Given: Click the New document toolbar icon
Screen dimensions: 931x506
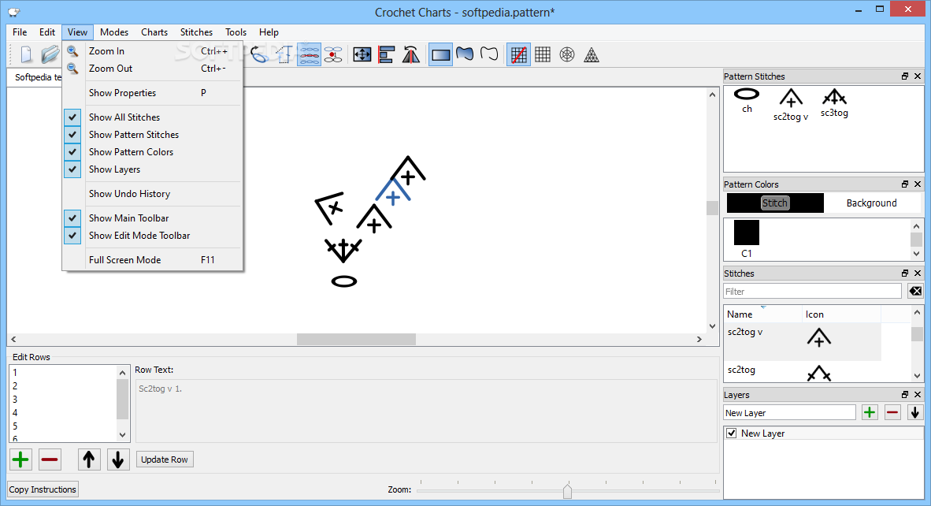Looking at the screenshot, I should 26,54.
